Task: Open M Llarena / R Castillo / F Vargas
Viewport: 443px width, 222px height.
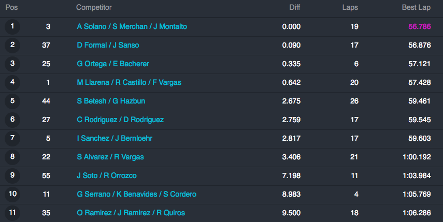Action: point(129,82)
